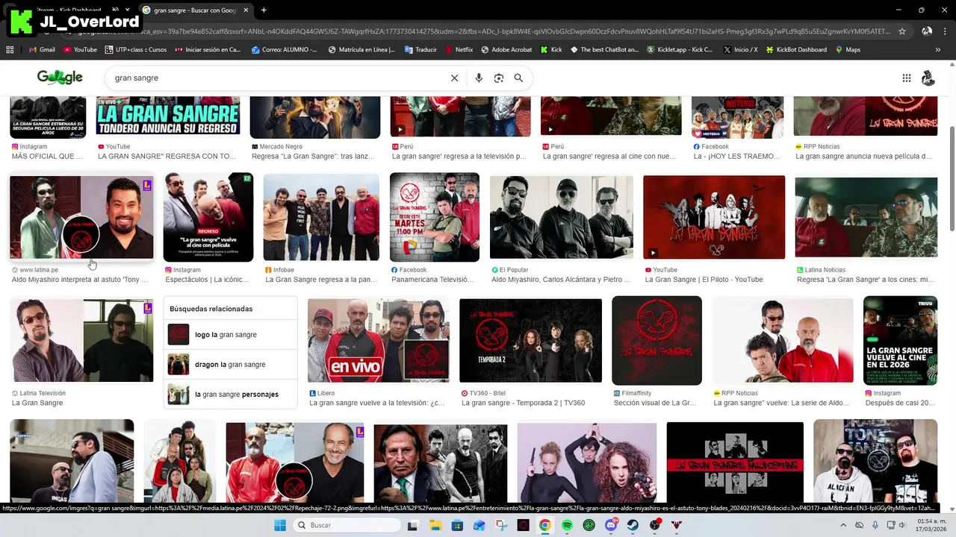The image size is (956, 537).
Task: Open the KickBot Dashboard bookmark
Action: tap(795, 50)
